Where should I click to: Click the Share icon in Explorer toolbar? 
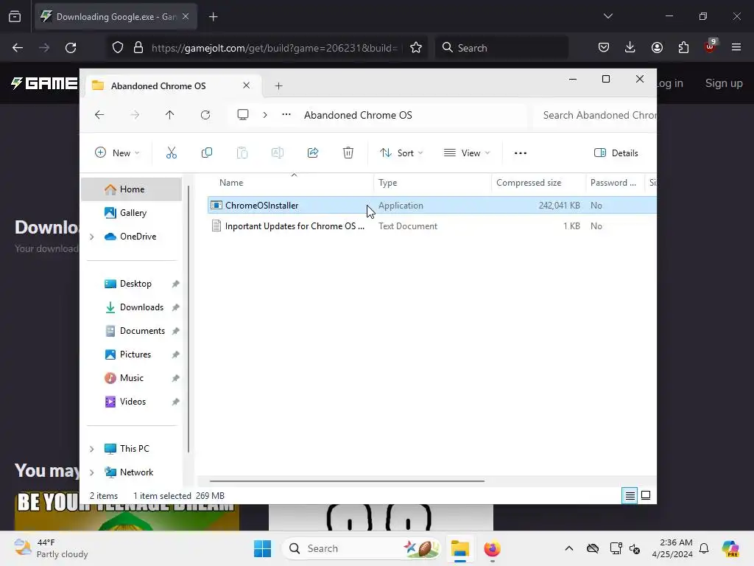(x=313, y=153)
